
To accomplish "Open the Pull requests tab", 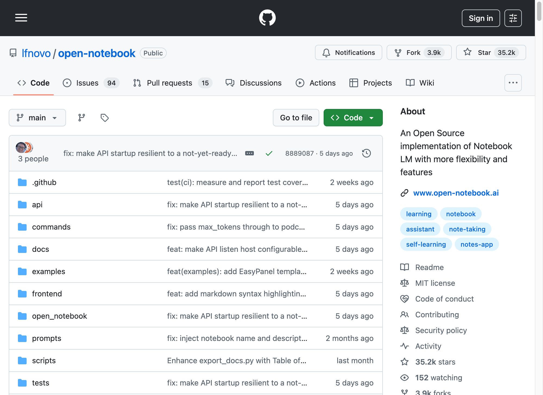I will 172,83.
